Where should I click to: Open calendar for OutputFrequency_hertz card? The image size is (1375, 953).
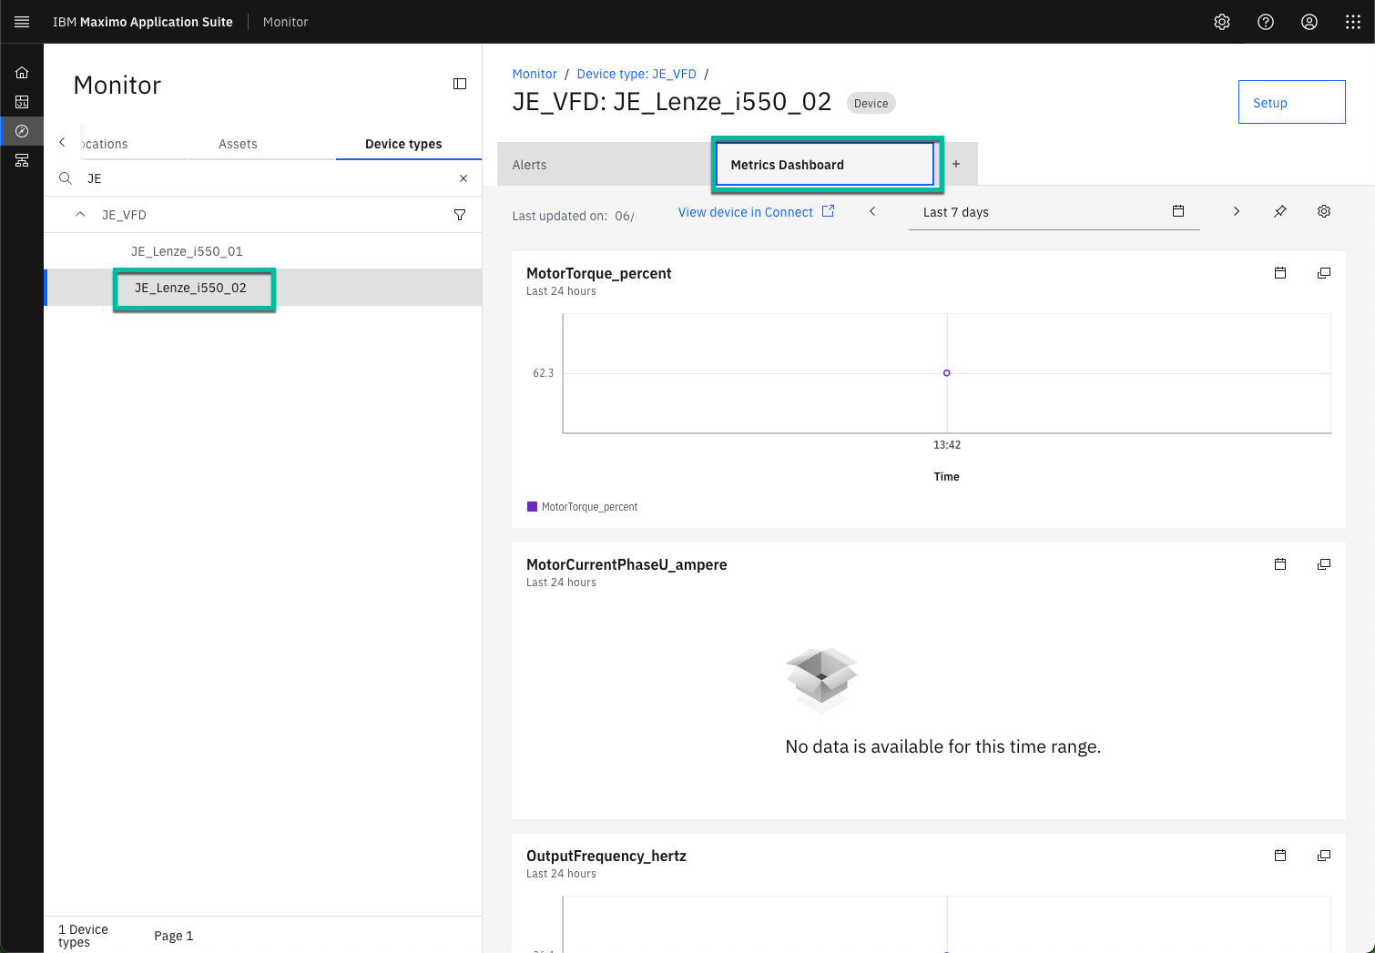[1280, 856]
